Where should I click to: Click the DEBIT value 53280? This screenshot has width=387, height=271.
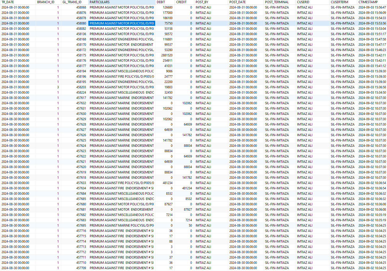point(168,50)
